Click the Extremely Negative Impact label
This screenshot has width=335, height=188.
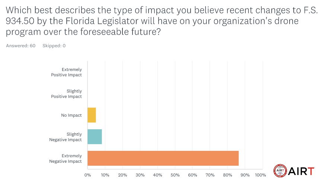pyautogui.click(x=66, y=158)
